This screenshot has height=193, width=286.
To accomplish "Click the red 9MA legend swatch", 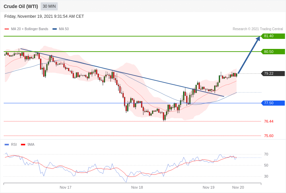I will pyautogui.click(x=23, y=145).
